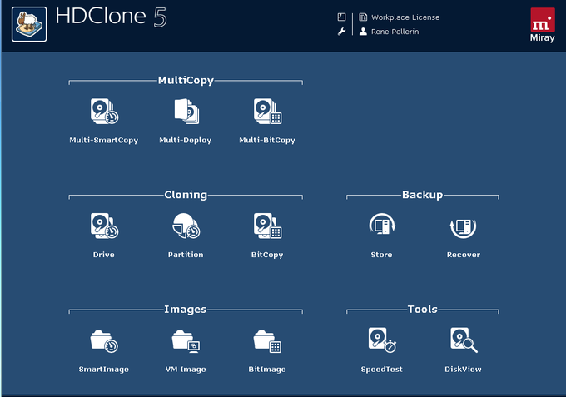Click the HDClone sheep logo
566x397 pixels.
coord(29,24)
